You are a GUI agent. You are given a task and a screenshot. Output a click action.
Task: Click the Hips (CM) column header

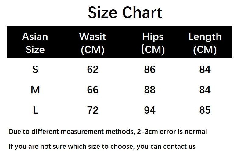(153, 43)
